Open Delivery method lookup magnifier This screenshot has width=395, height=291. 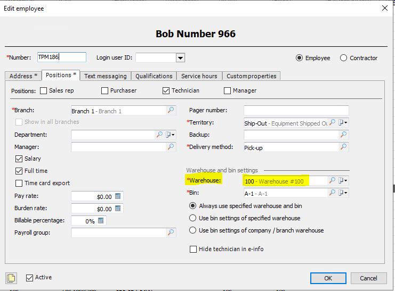tap(343, 147)
